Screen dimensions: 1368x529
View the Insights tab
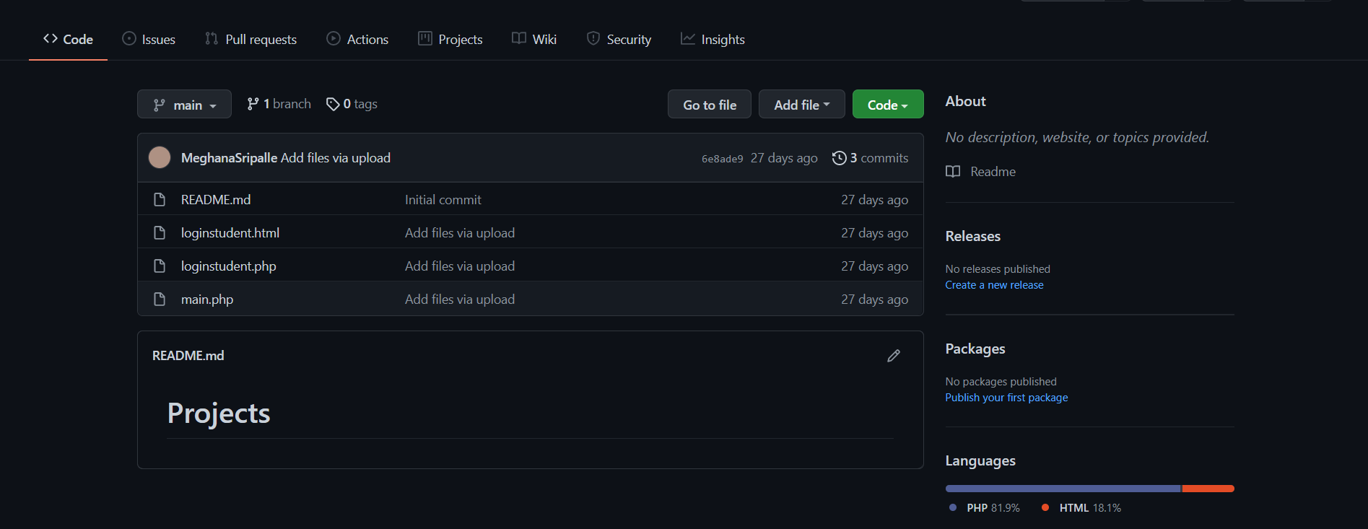(713, 39)
